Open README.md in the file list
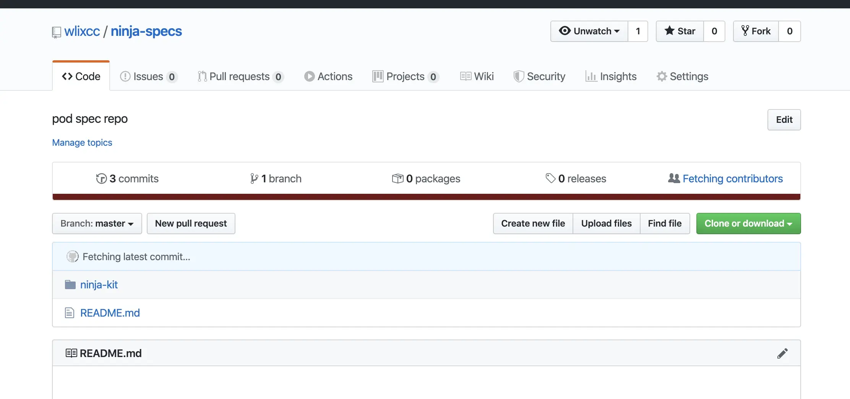 [110, 313]
